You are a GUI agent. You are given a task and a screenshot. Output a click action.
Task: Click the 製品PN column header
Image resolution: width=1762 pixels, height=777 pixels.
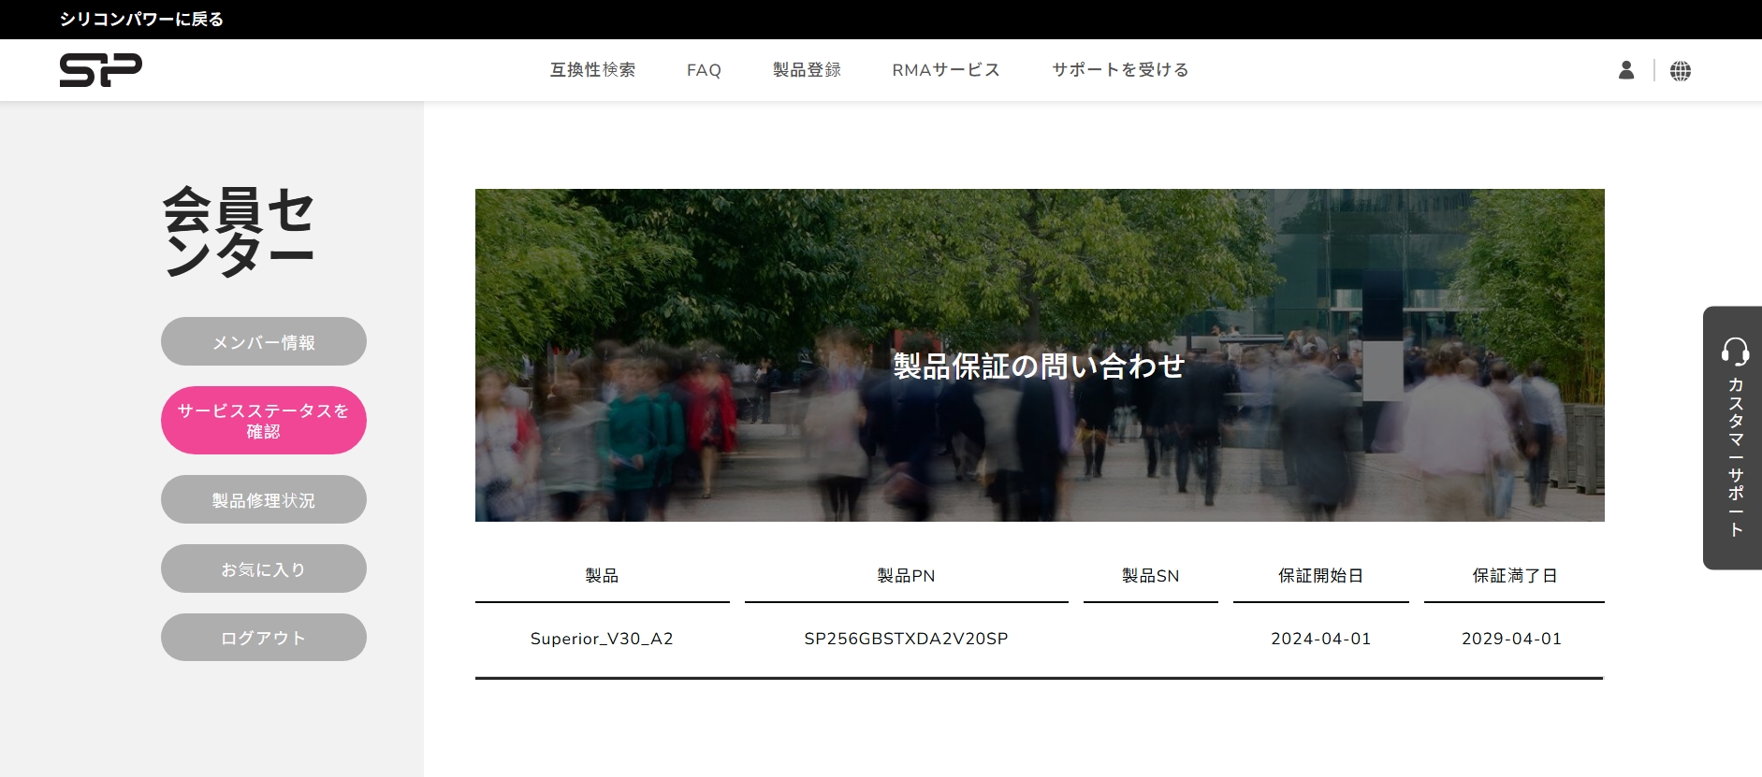pyautogui.click(x=906, y=576)
